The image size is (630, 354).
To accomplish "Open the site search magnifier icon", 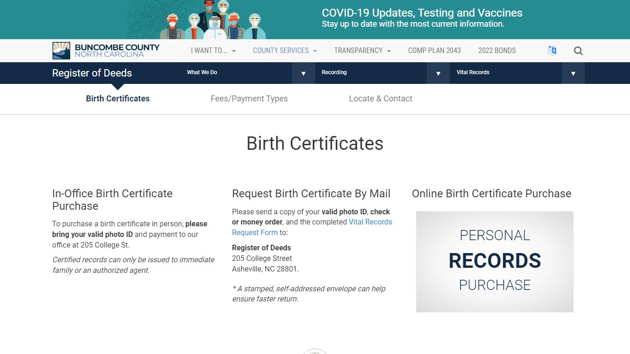I will point(578,51).
